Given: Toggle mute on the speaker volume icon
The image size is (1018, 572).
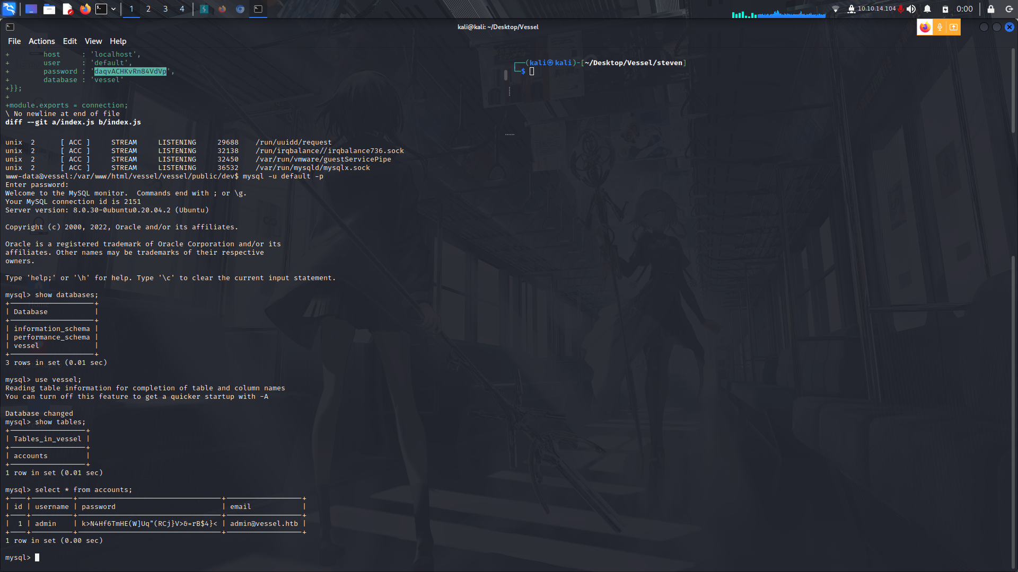Looking at the screenshot, I should tap(911, 8).
